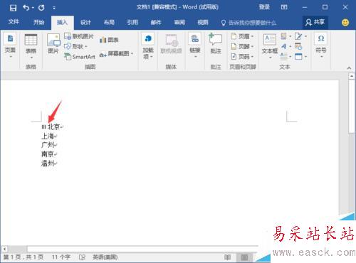
Task: Open the 布局 tab
Action: click(109, 22)
